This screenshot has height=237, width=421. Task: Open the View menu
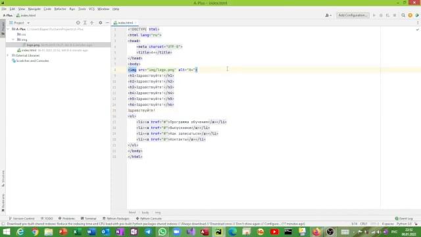coord(22,9)
